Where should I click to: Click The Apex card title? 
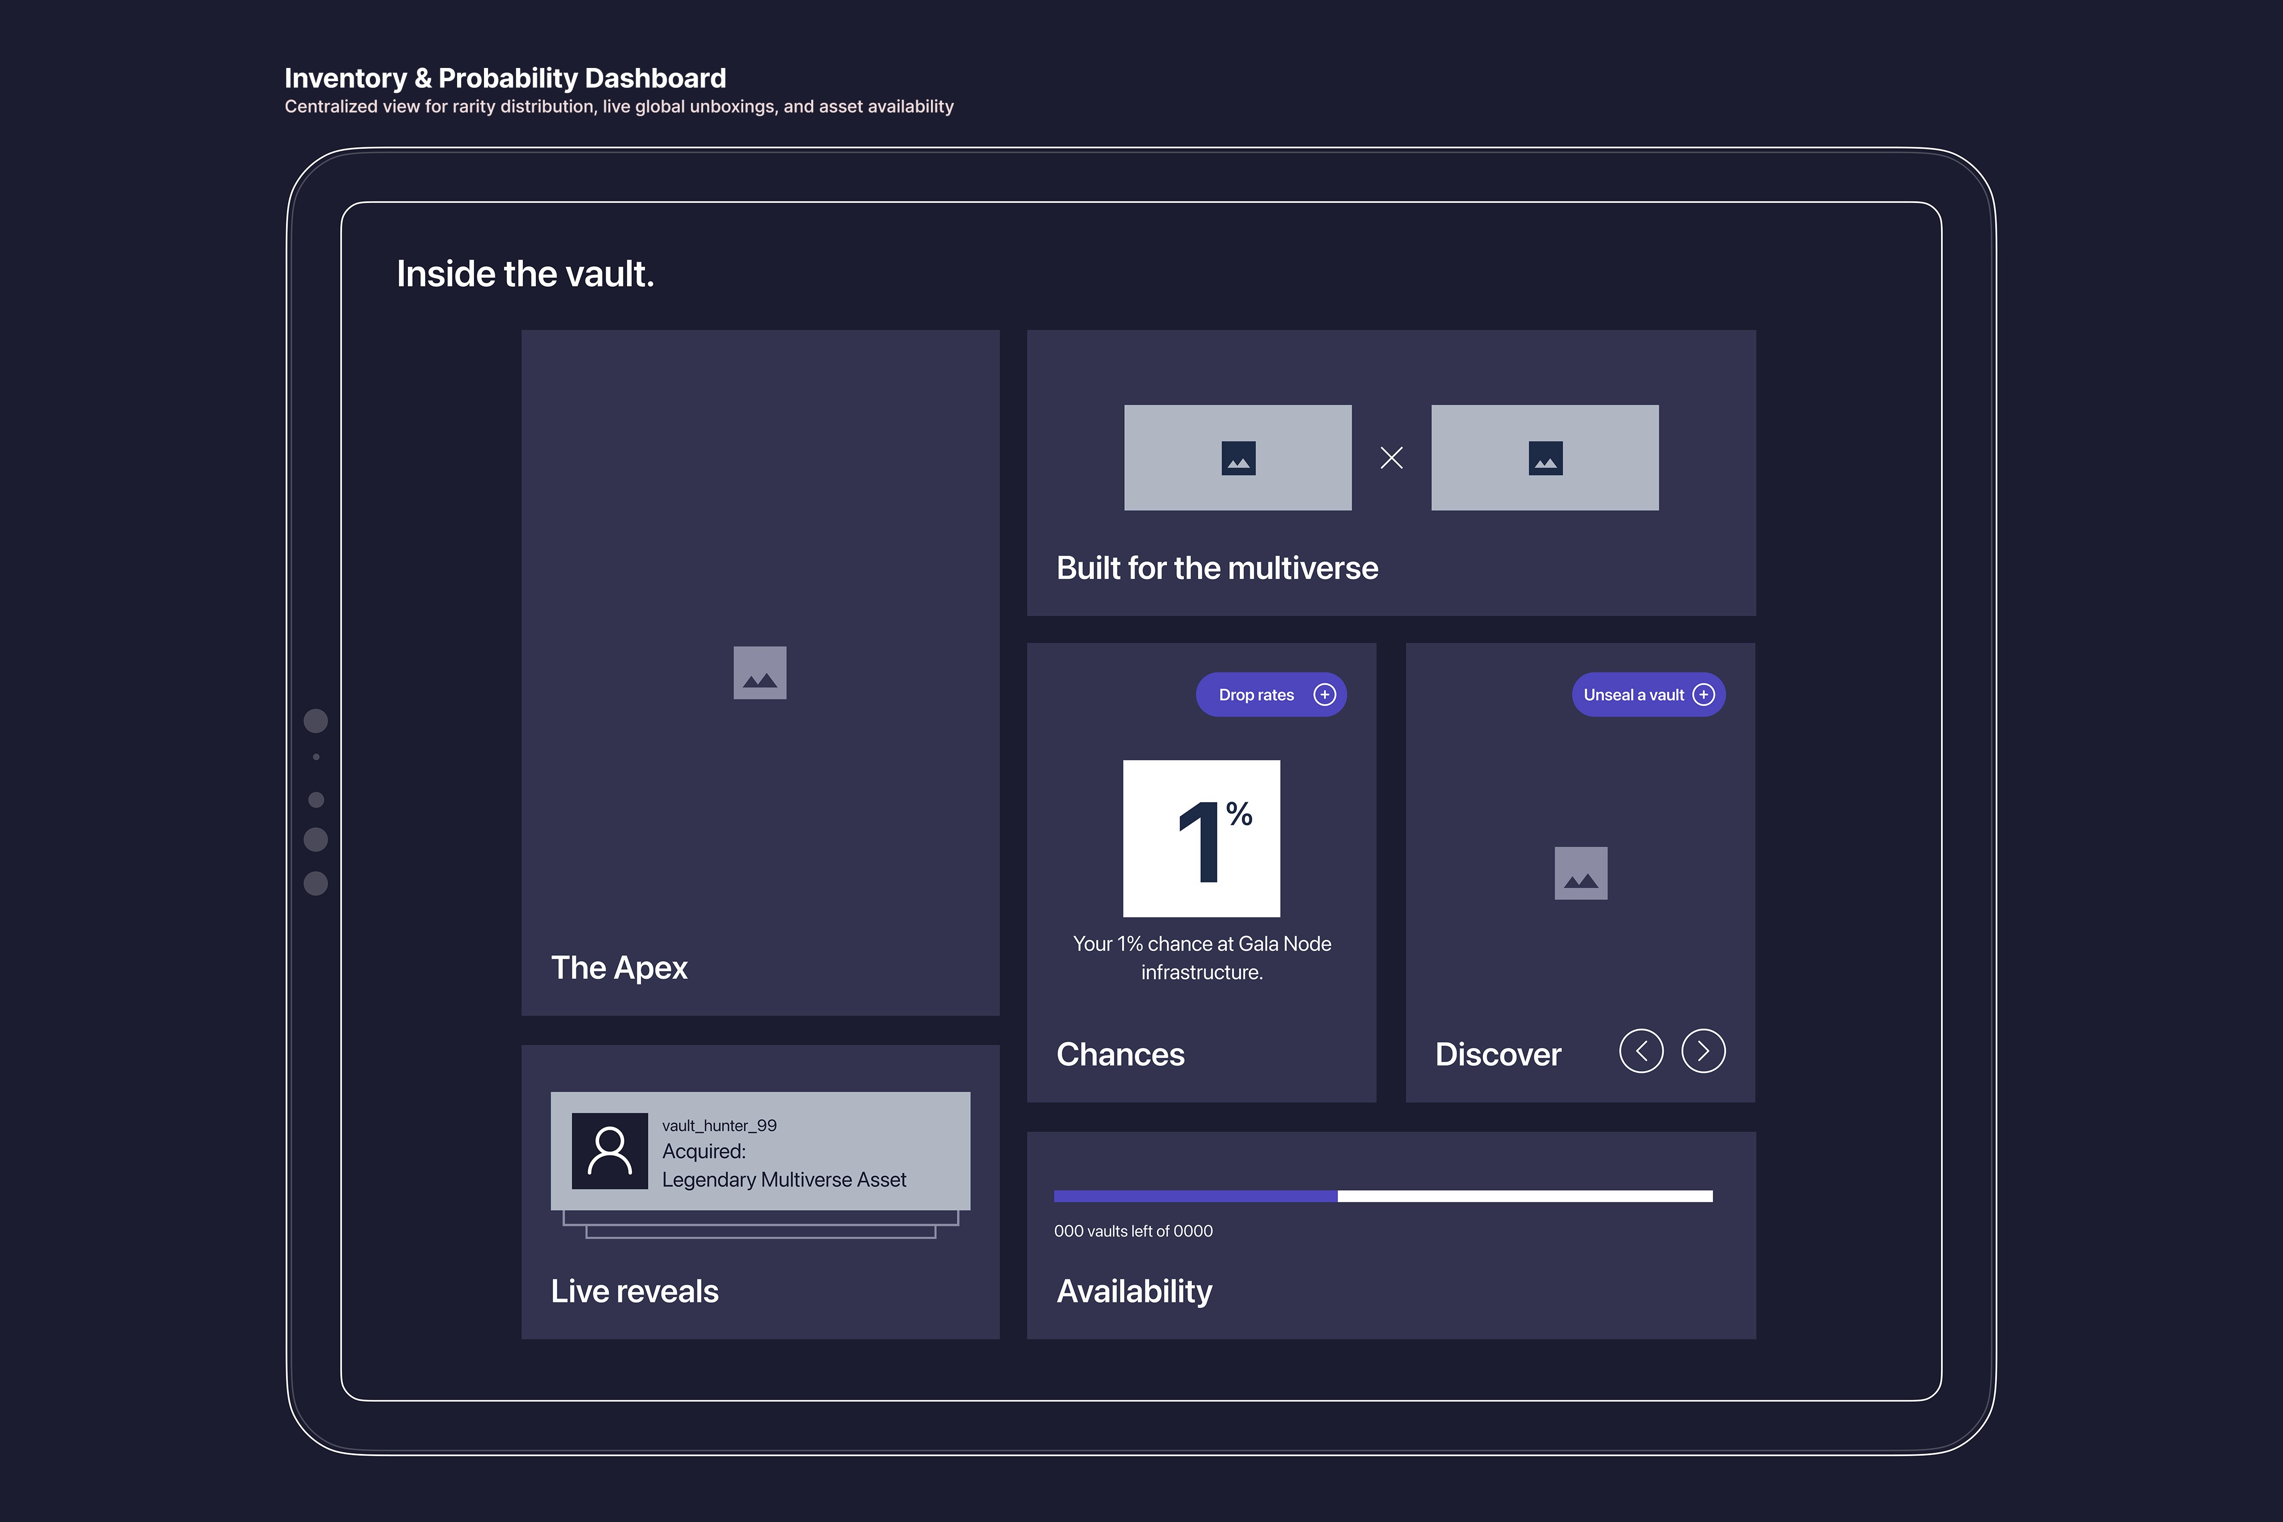point(619,968)
